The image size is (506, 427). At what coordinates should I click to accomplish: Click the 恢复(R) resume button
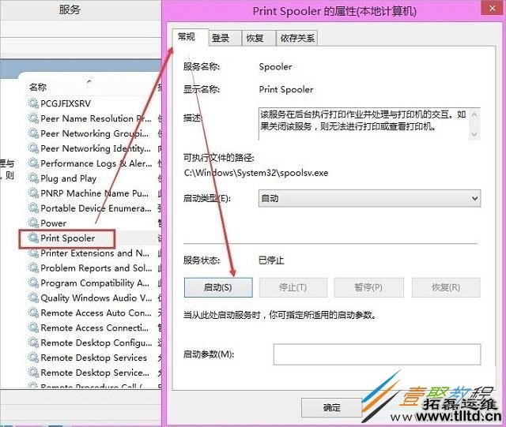pyautogui.click(x=446, y=287)
